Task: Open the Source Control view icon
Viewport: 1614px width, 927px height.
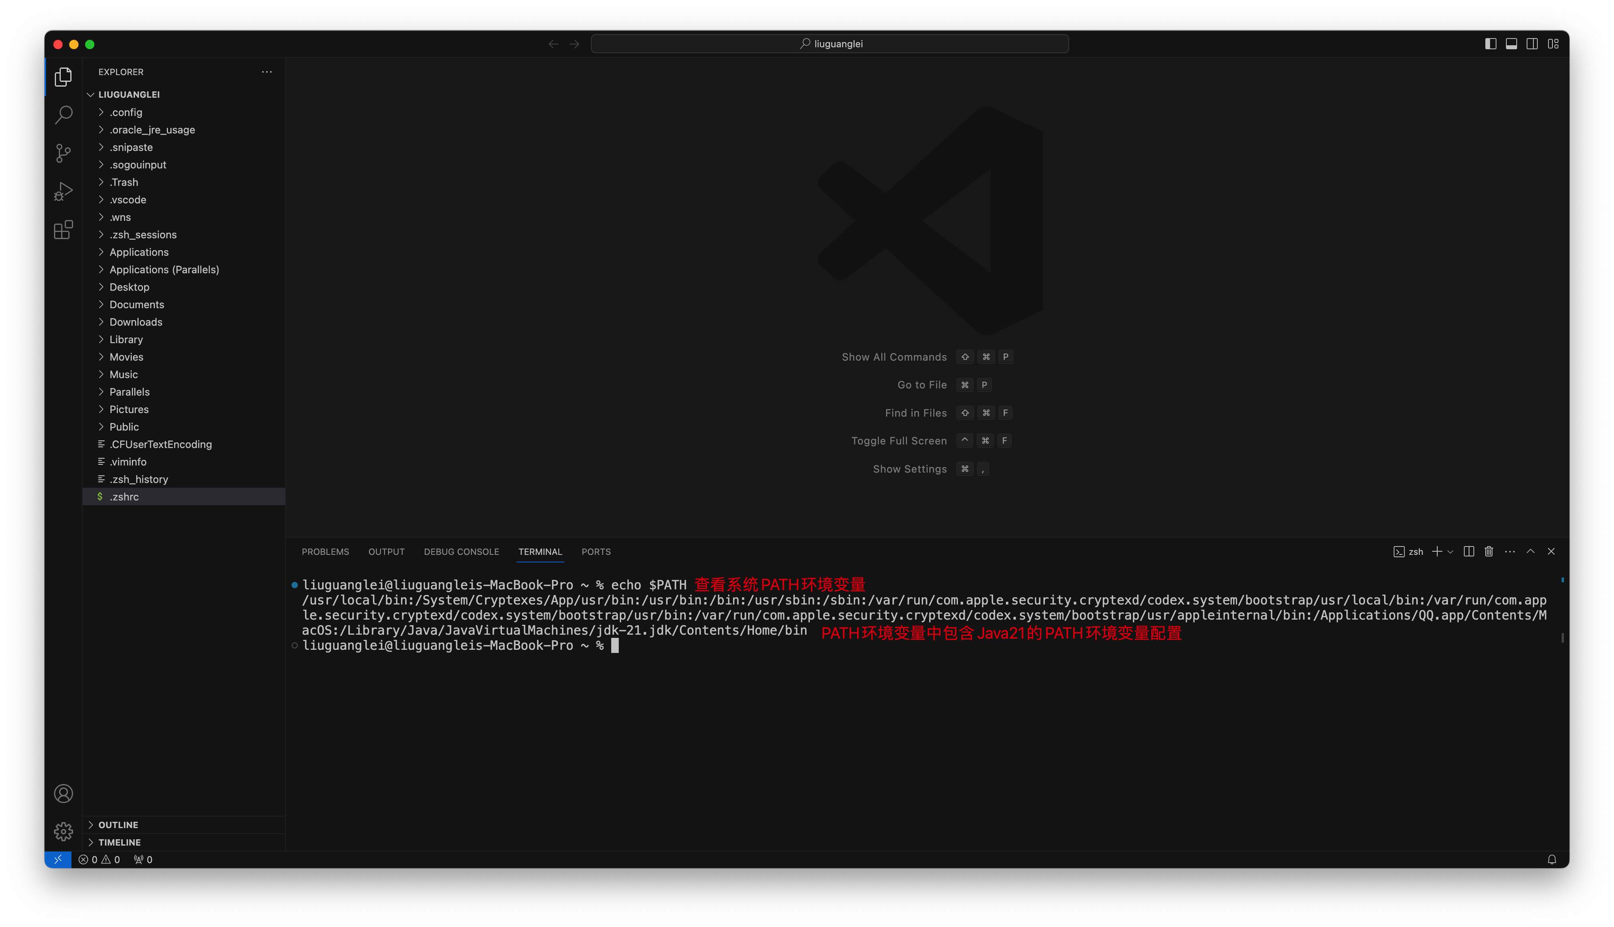Action: coord(63,153)
